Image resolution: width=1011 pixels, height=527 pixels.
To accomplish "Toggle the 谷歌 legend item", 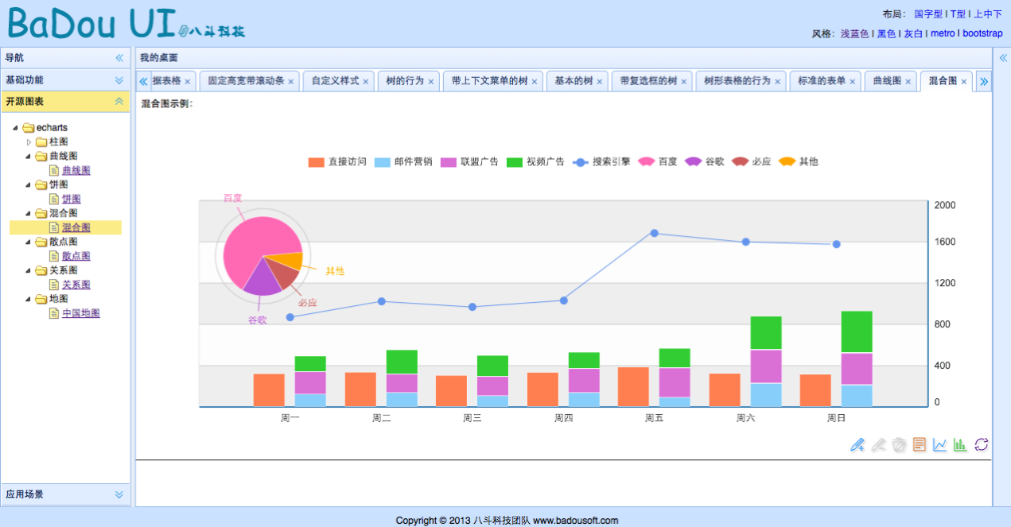I will [705, 161].
